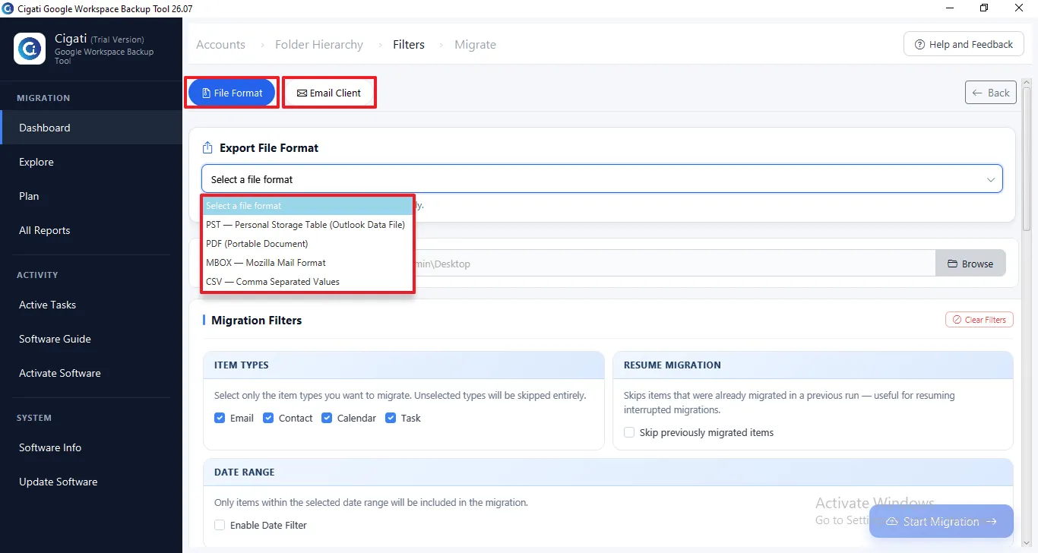Viewport: 1038px width, 553px height.
Task: Clear all migration filters
Action: 979,320
